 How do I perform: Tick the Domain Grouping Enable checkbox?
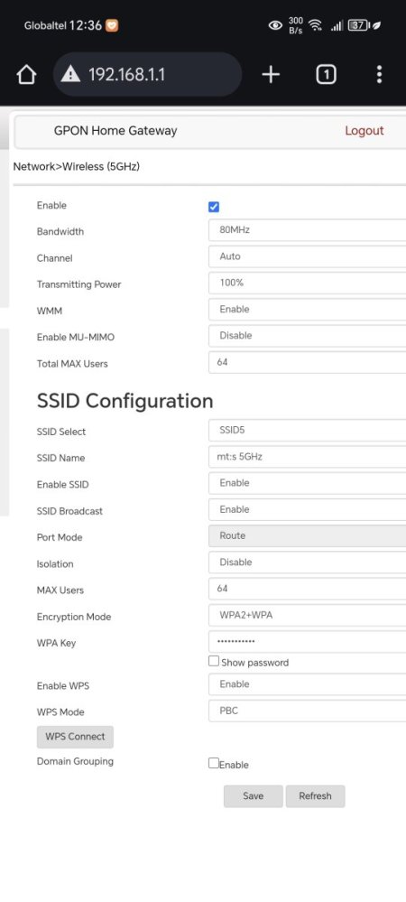click(x=214, y=763)
